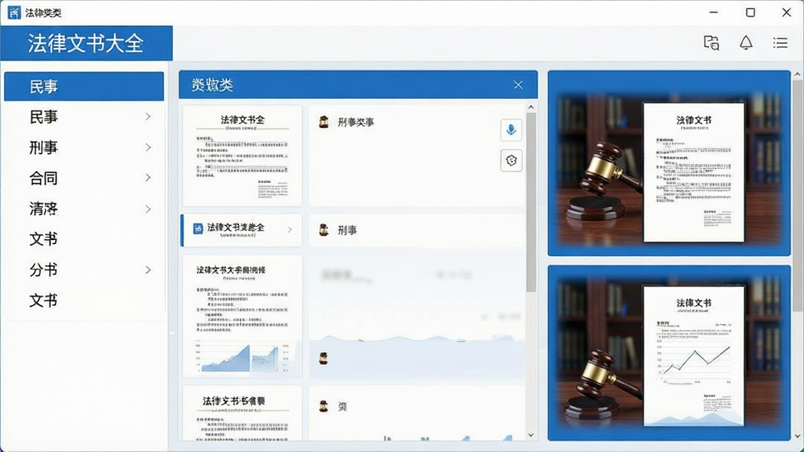The height and width of the screenshot is (452, 804).
Task: Click the blue document icon on the selected 法律文书 item
Action: click(198, 228)
